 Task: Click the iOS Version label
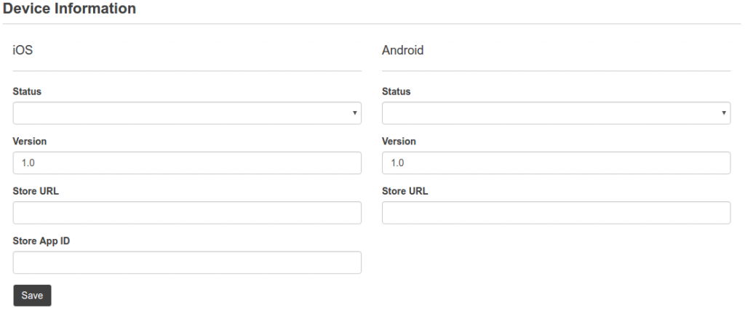[30, 142]
